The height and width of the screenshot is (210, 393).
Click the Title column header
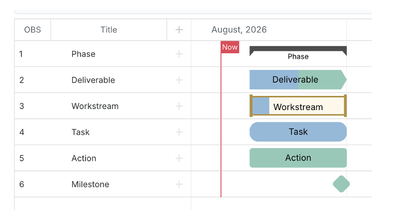coord(109,30)
